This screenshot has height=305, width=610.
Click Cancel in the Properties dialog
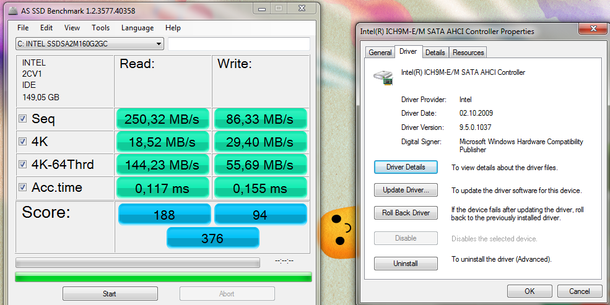579,291
